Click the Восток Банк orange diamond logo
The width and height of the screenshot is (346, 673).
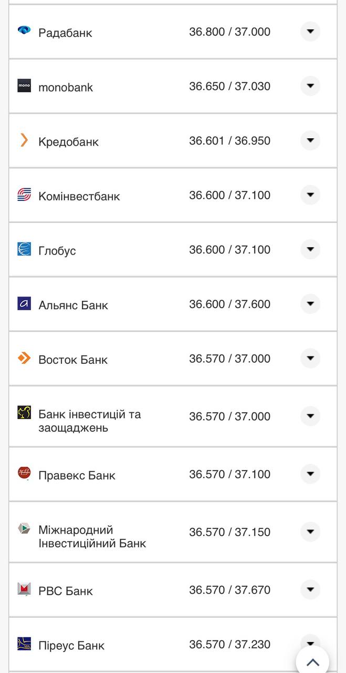point(23,359)
